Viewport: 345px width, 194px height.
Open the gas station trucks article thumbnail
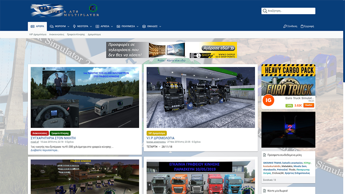[200, 97]
